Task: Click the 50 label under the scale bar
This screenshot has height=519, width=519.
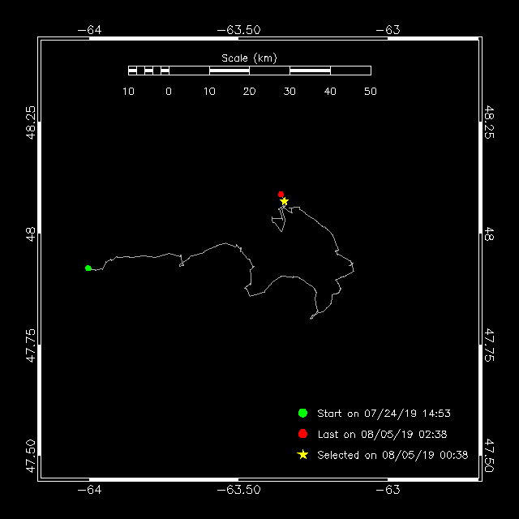Action: click(370, 91)
